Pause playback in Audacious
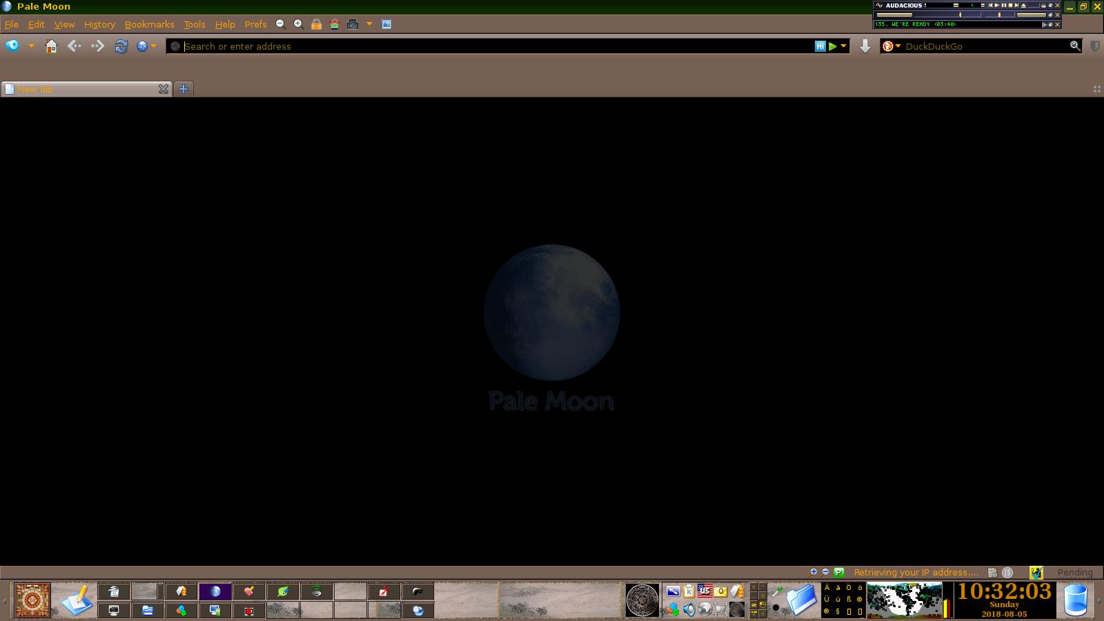1104x621 pixels. 1004,6
